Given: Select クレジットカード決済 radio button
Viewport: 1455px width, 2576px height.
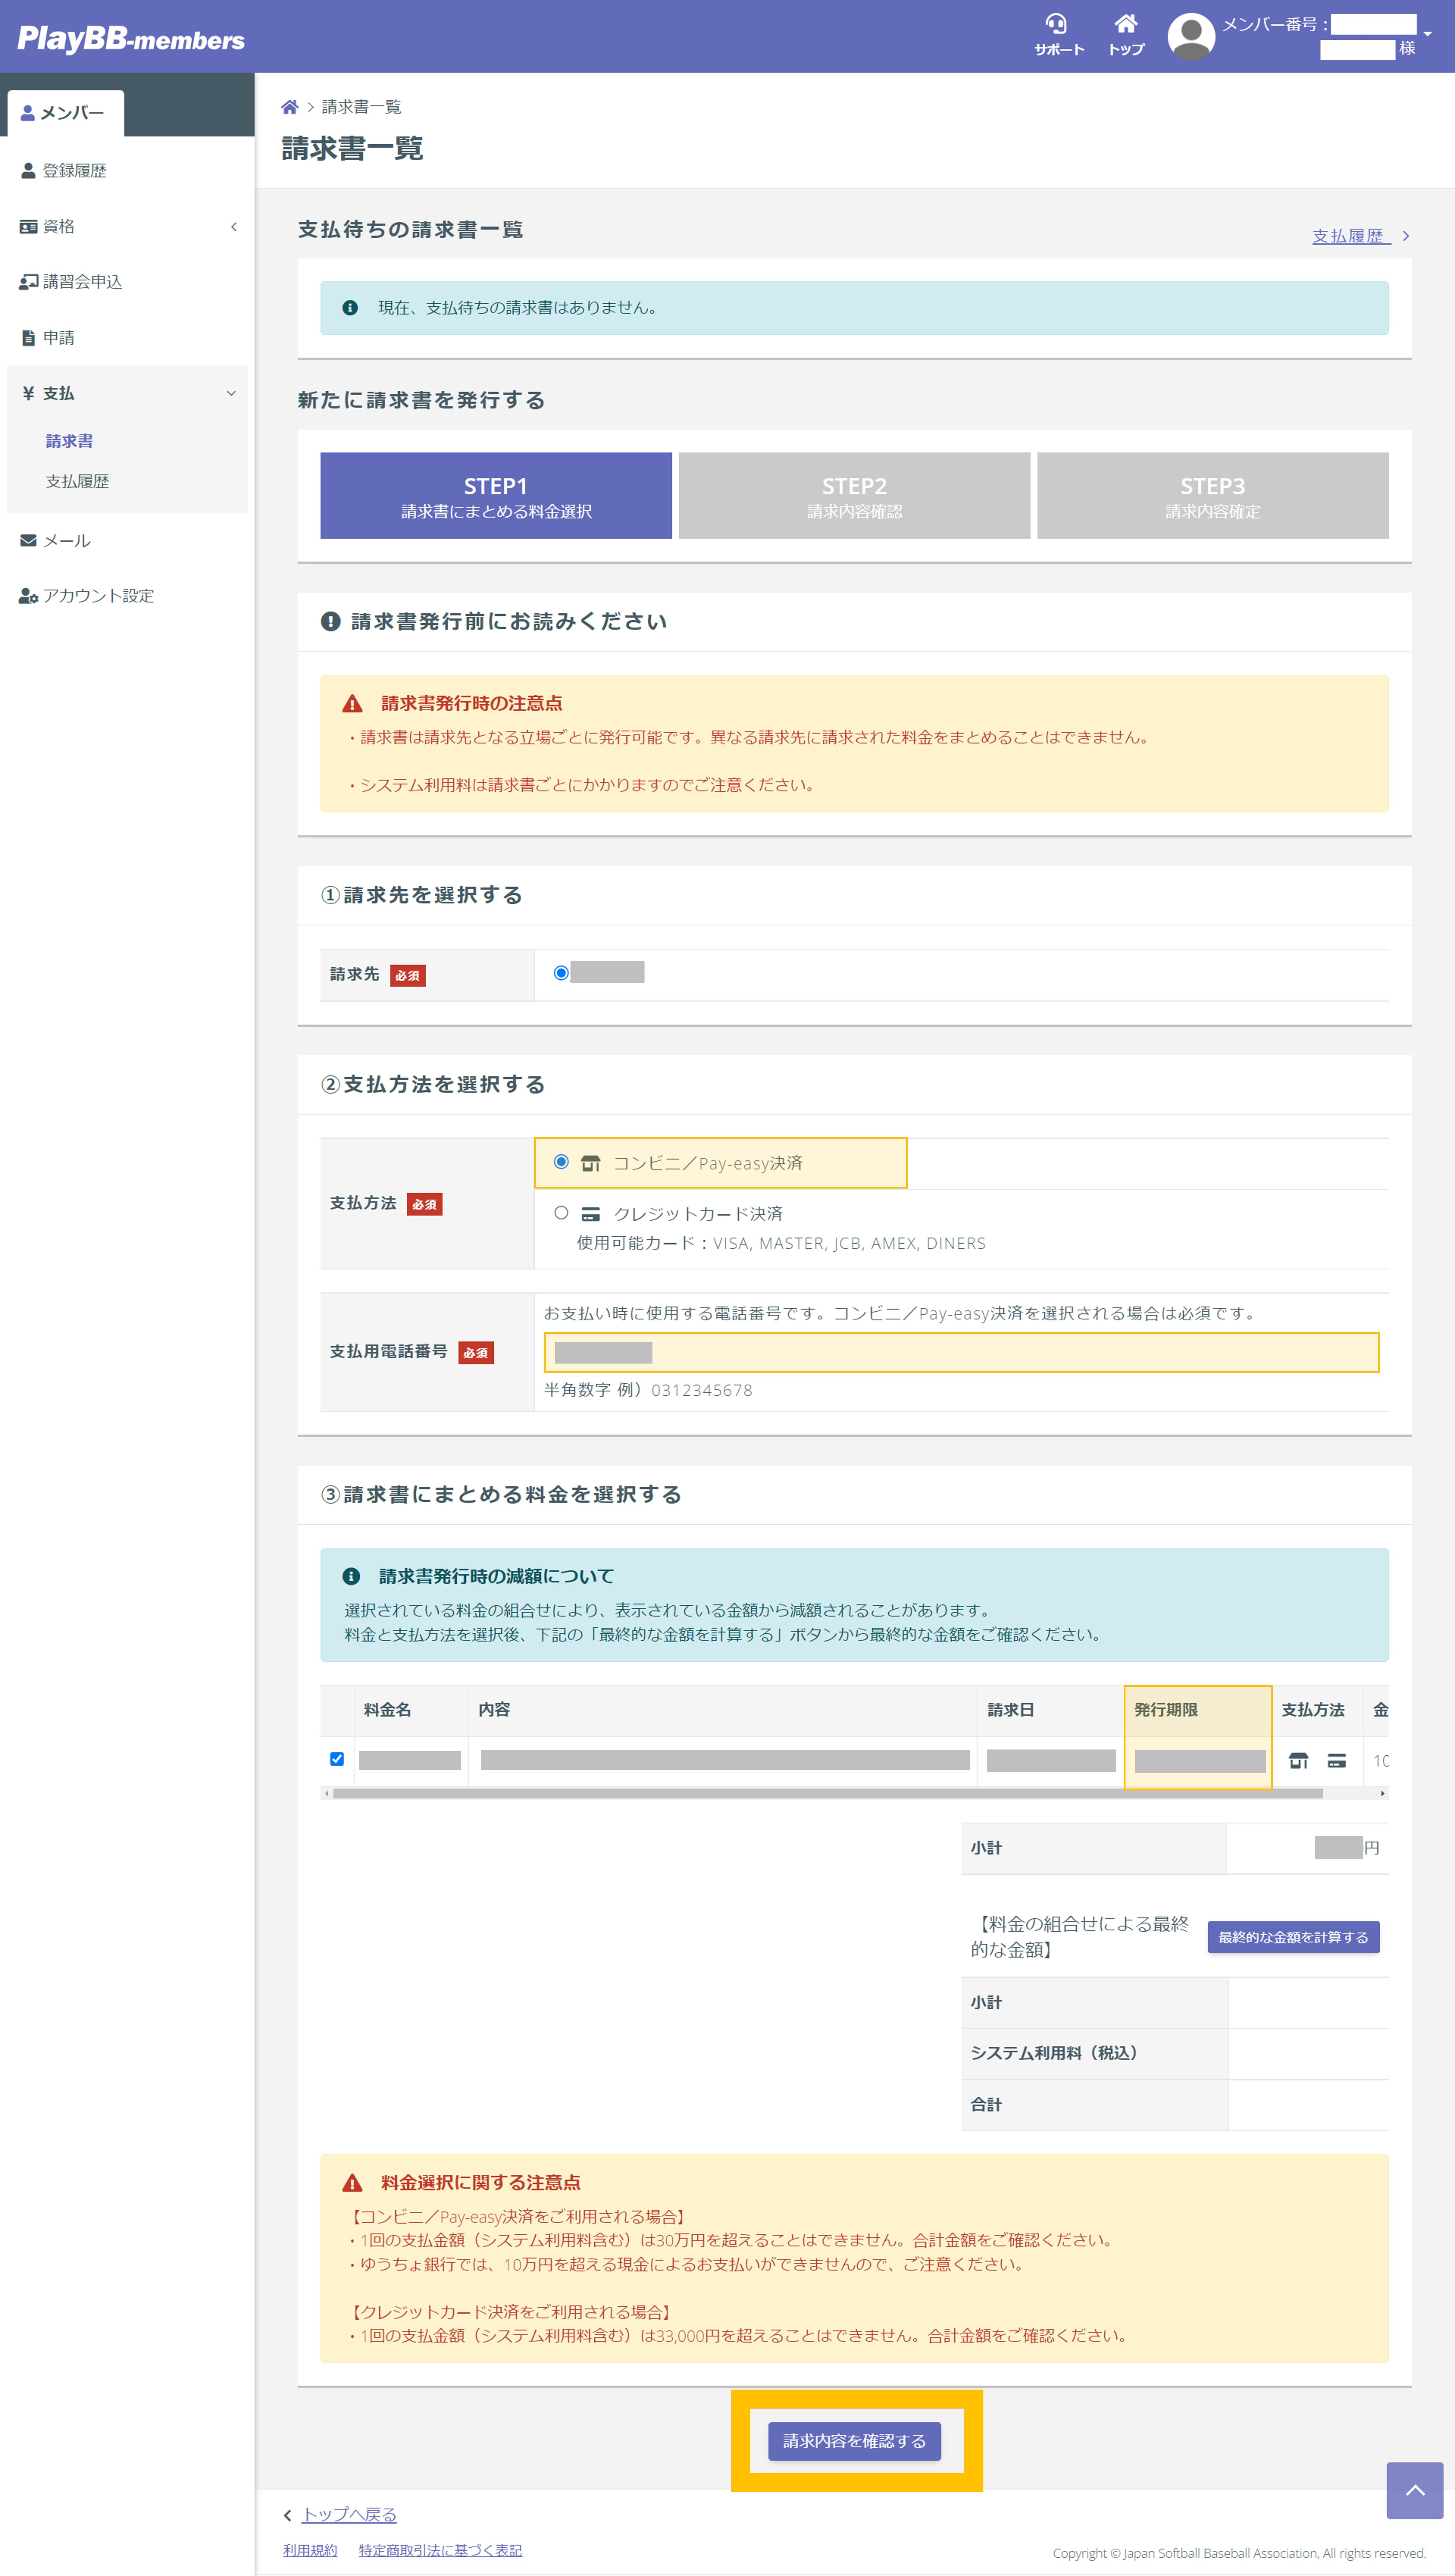Looking at the screenshot, I should tap(561, 1213).
